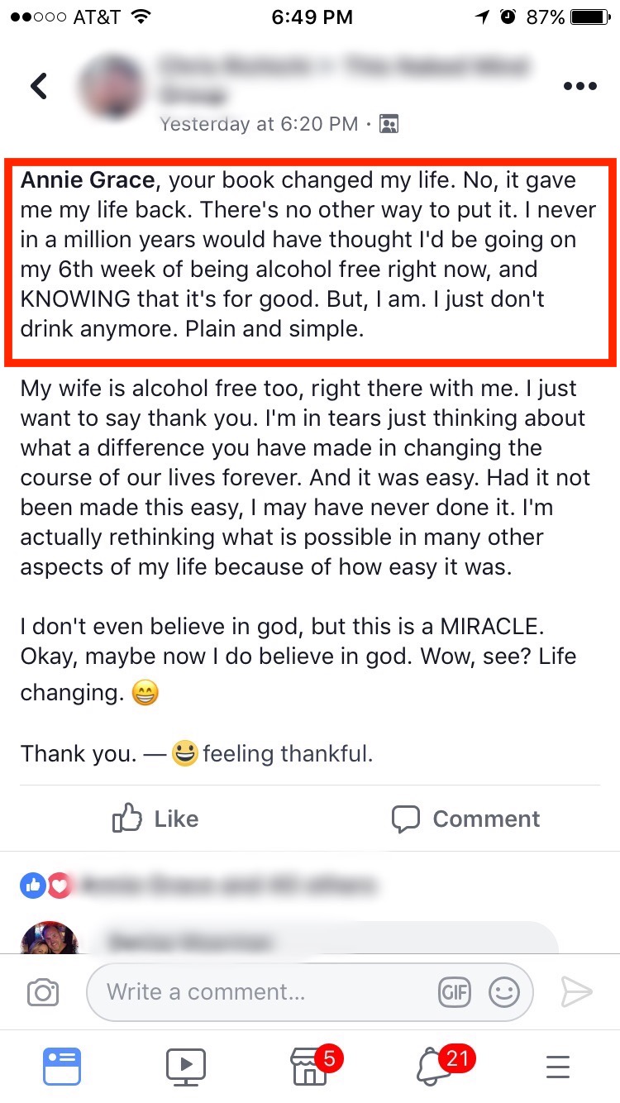620x1103 pixels.
Task: Tap the bold Annie Grace tagged name
Action: 88,180
